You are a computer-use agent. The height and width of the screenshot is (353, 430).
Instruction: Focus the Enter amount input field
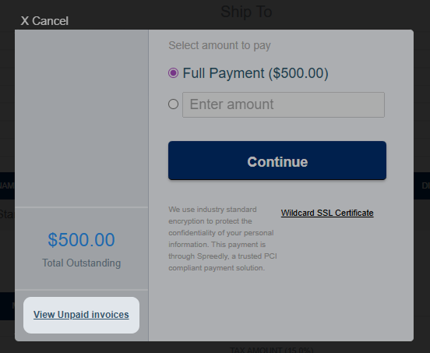[284, 104]
